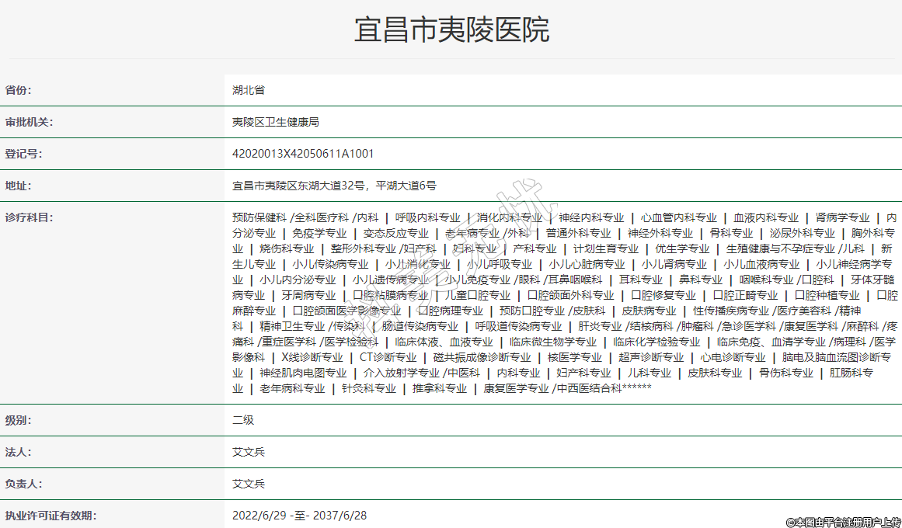Select the 登记号 field label
This screenshot has width=902, height=528.
coord(23,154)
